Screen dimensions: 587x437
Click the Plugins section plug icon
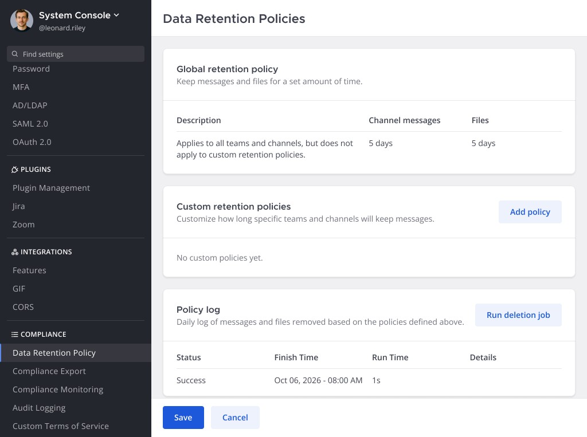[x=14, y=170]
